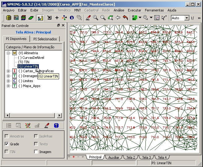This screenshot has width=203, height=167.
Task: Expand the Cartas_Topograficas category
Action: [x=8, y=71]
